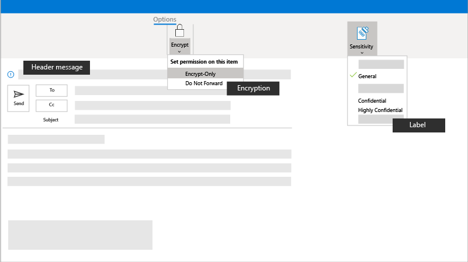Image resolution: width=468 pixels, height=262 pixels.
Task: Pick the Highly Confidential label
Action: tap(380, 110)
